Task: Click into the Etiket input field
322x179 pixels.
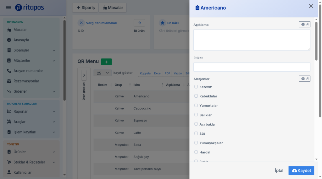Action: click(252, 67)
